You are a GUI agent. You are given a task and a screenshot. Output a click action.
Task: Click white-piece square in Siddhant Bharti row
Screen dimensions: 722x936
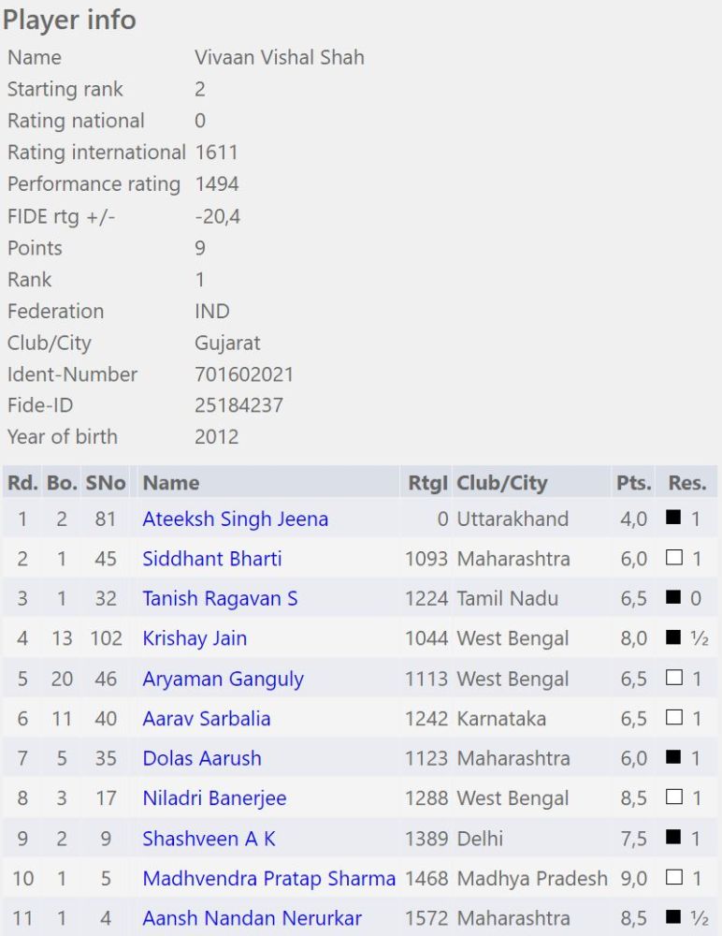point(673,558)
